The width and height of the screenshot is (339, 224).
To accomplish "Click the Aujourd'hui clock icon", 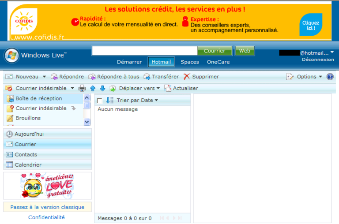I will click(x=9, y=134).
